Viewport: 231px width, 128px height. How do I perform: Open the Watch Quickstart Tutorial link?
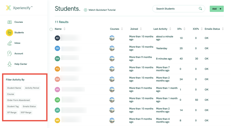coord(102,10)
